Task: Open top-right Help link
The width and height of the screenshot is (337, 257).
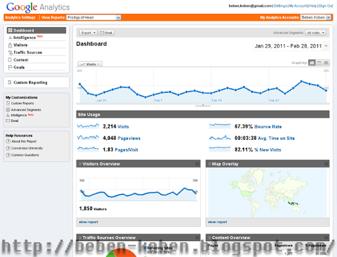Action: coord(313,6)
